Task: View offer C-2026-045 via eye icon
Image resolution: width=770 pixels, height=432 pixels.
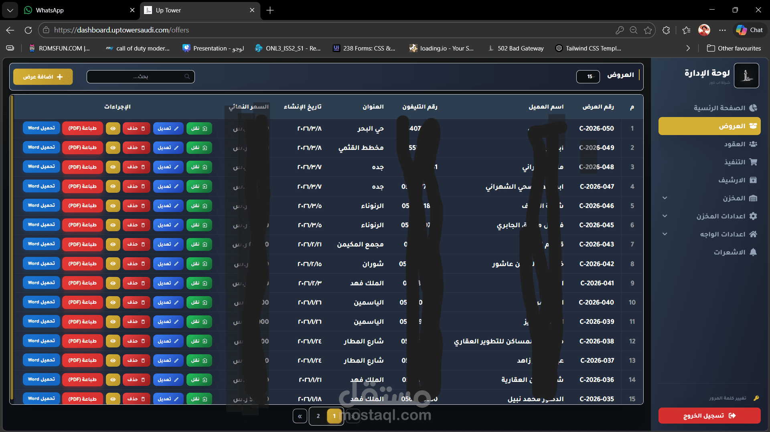Action: [x=113, y=225]
